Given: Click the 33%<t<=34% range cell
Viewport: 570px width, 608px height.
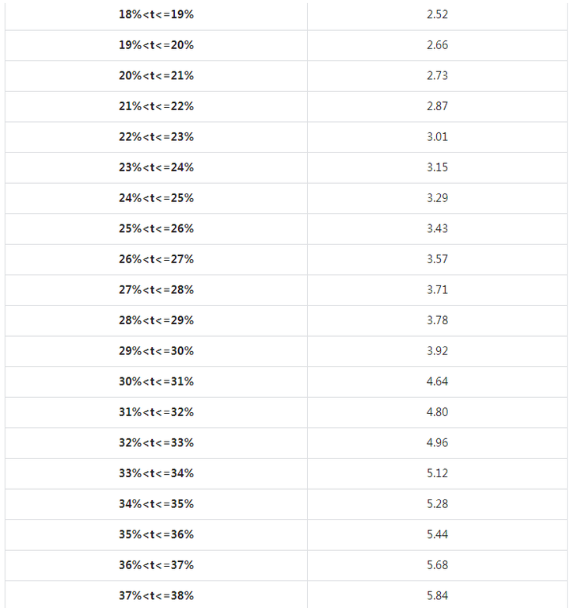Looking at the screenshot, I should [156, 473].
